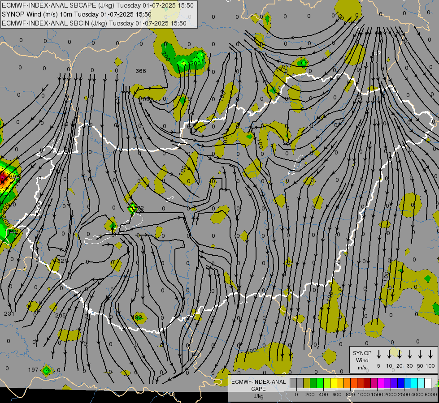The width and height of the screenshot is (439, 403).
Task: Click the 800 tick label on colorbar
Action: click(350, 394)
